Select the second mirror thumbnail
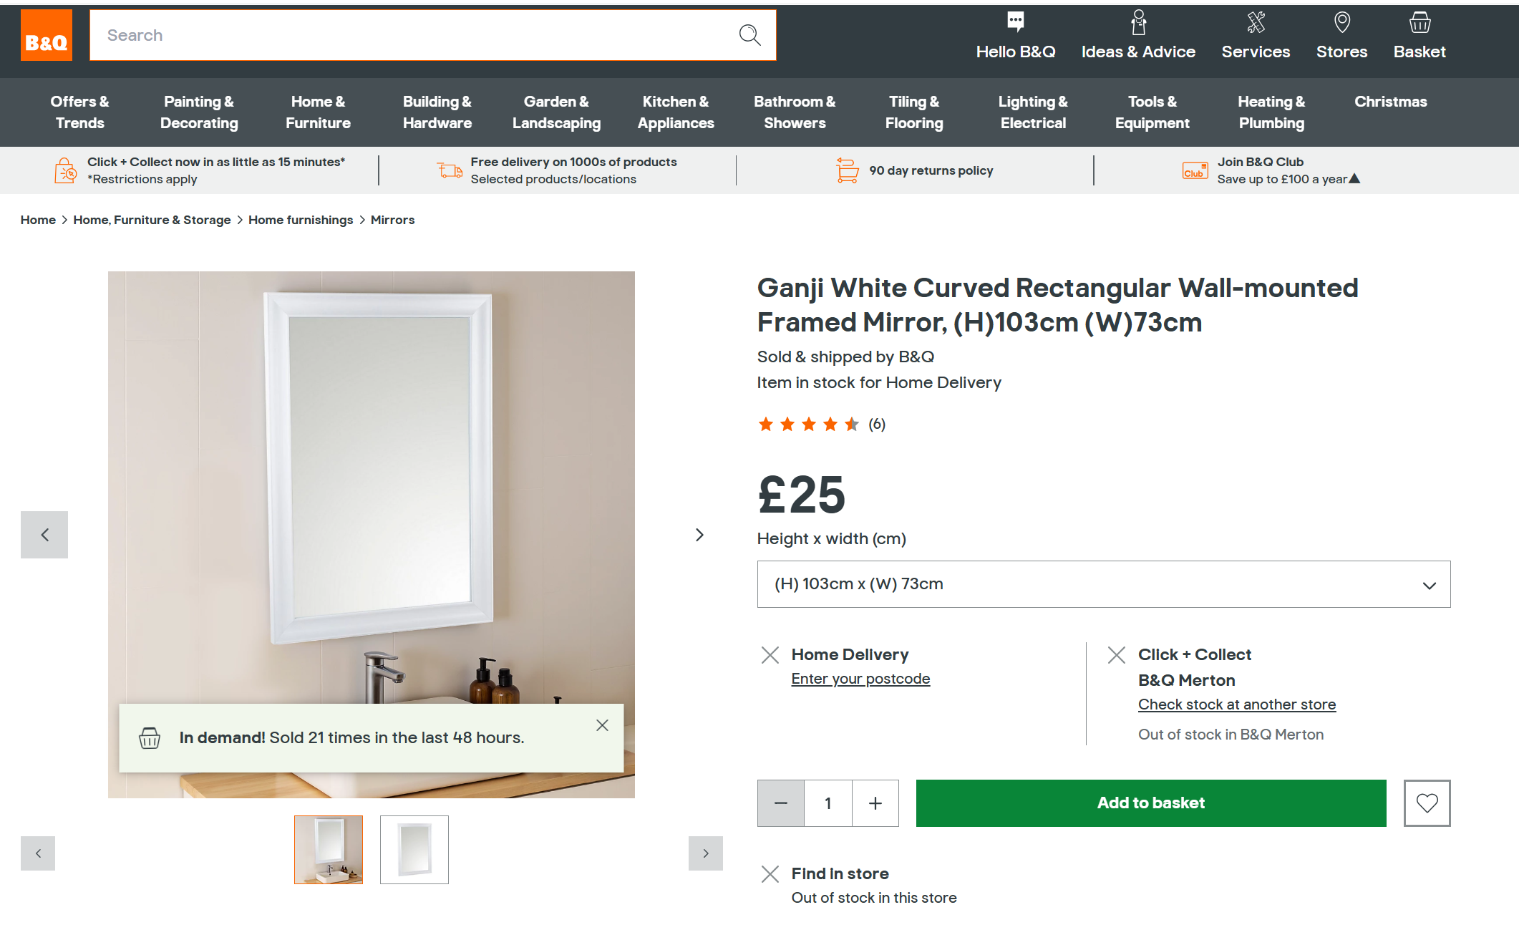The height and width of the screenshot is (930, 1519). click(x=414, y=850)
